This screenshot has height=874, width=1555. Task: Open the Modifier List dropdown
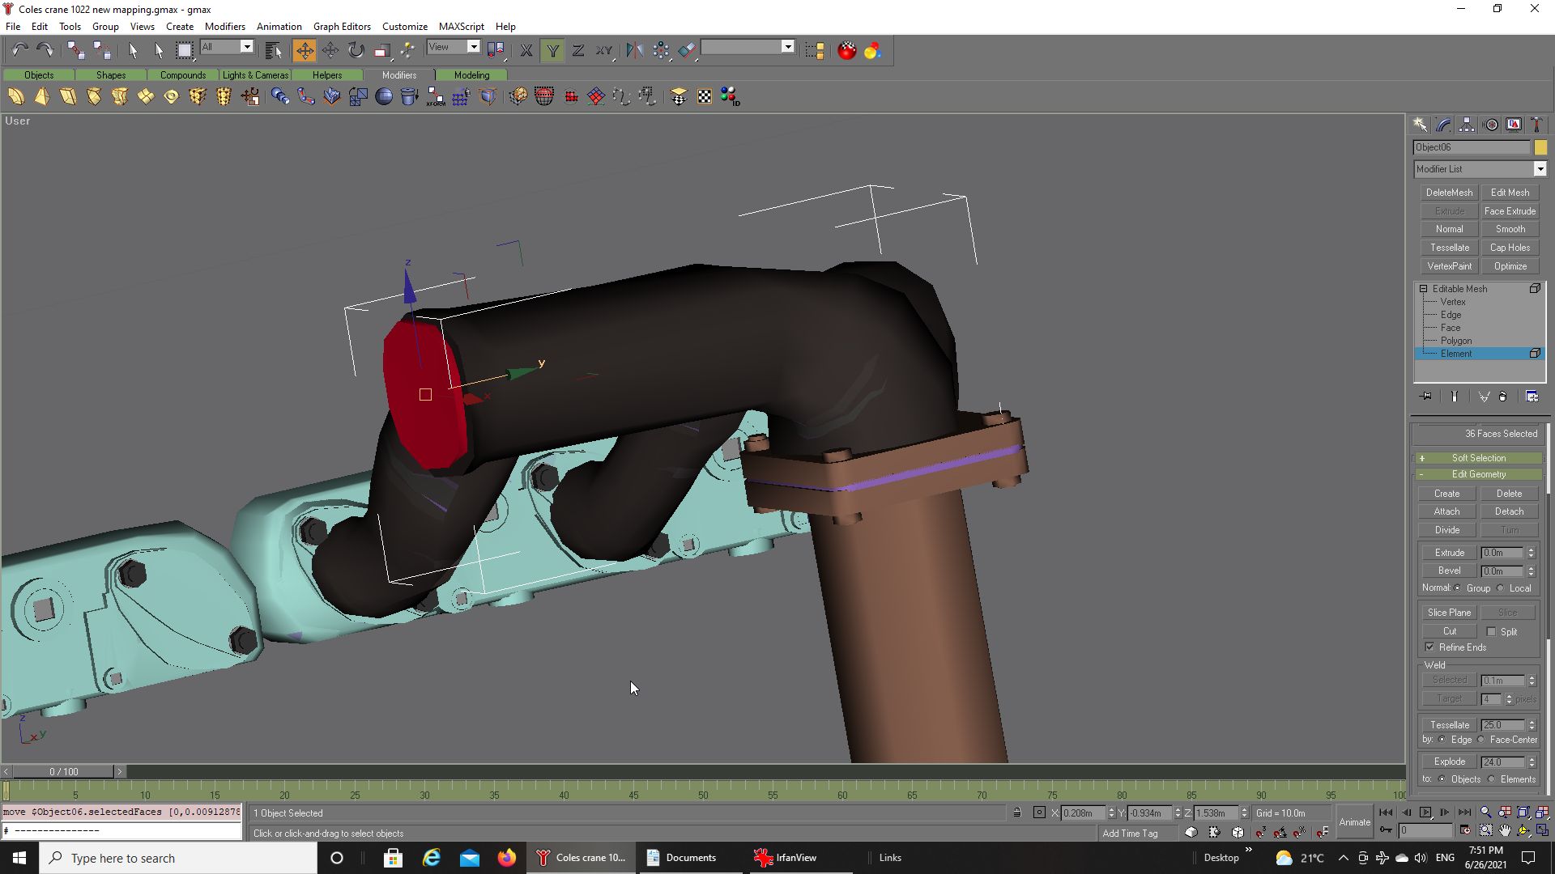1539,169
